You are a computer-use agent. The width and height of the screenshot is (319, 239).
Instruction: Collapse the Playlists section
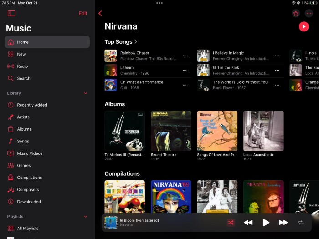click(86, 217)
